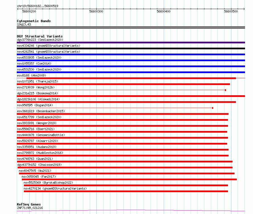Click the blue bar under nsv6531530
253x214 pixels.
pyautogui.click(x=131, y=72)
